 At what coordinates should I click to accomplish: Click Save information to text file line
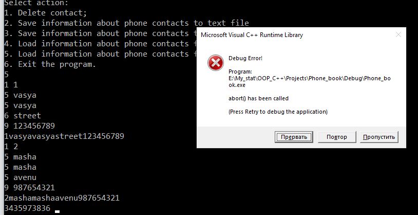coord(127,23)
